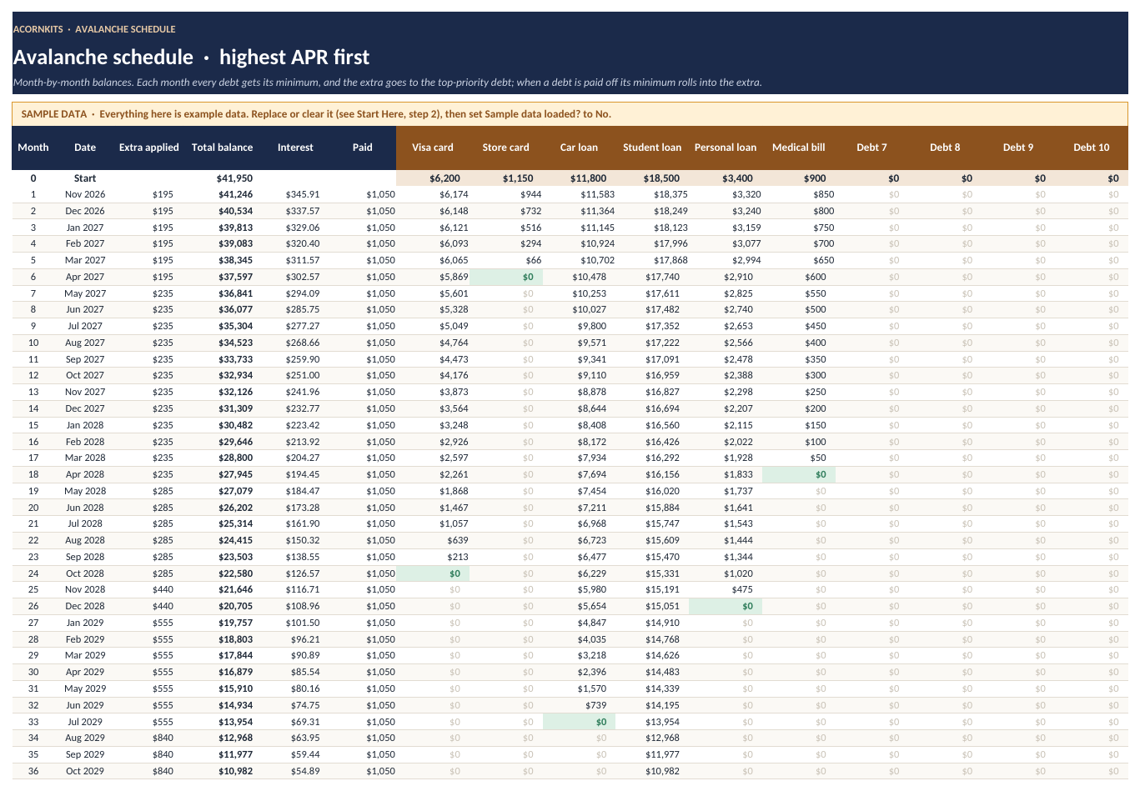1140x791 pixels.
Task: Click the Jul 2029 date cell
Action: click(85, 722)
